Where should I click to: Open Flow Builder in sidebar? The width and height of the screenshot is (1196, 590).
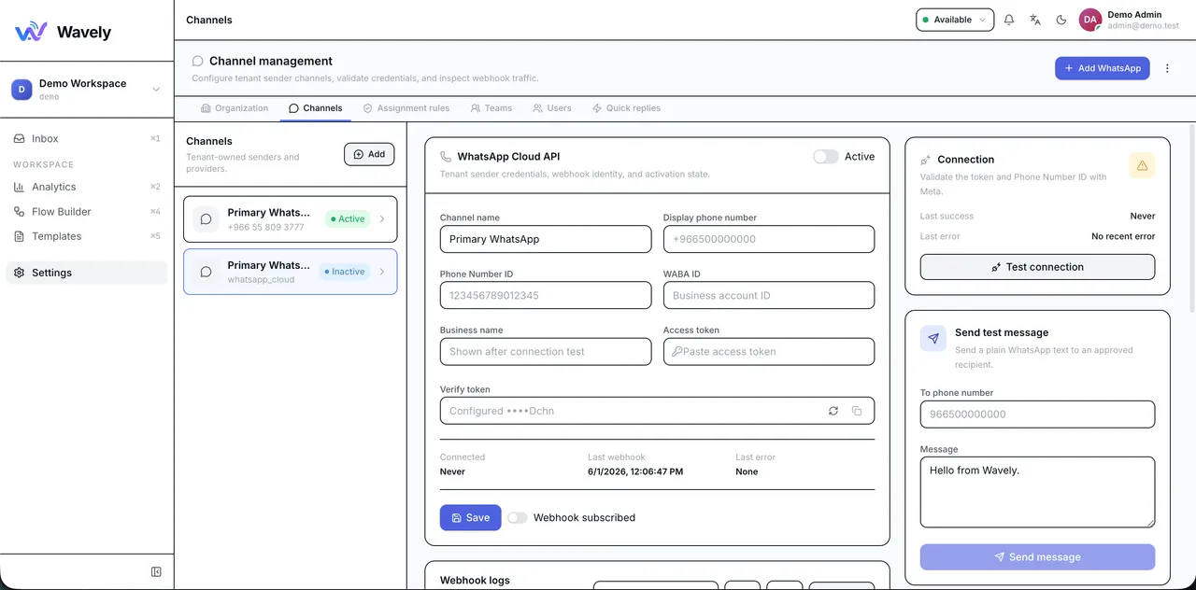click(x=87, y=212)
